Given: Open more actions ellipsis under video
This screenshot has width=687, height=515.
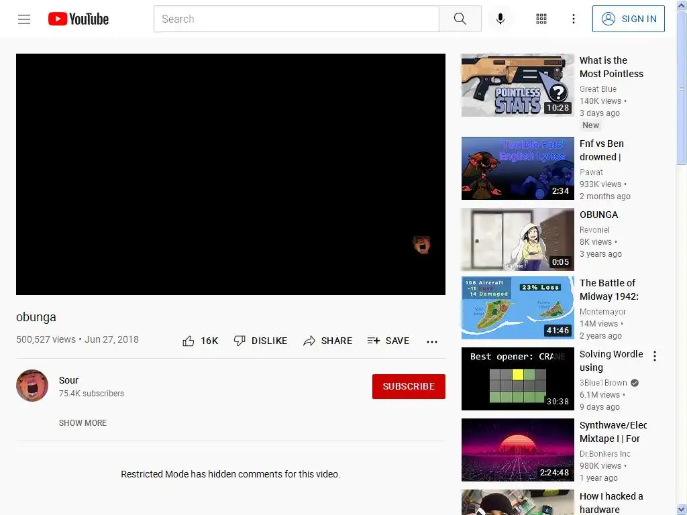Looking at the screenshot, I should 432,342.
